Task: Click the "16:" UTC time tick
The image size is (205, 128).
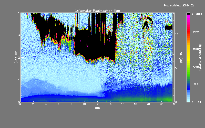Action: [123, 104]
